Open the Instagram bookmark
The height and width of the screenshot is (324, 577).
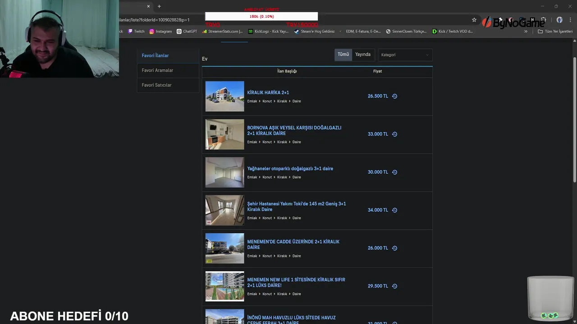[x=160, y=31]
